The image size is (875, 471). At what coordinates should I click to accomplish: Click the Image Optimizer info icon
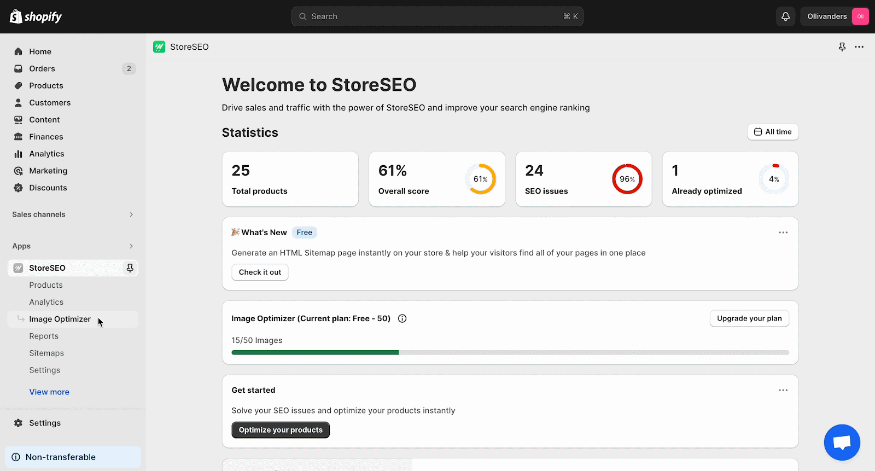click(x=402, y=318)
